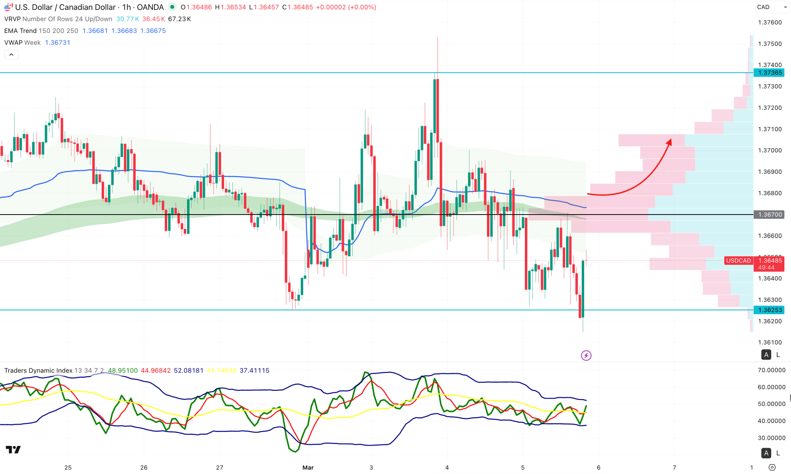Toggle auto-scale A on the main price axis
The height and width of the screenshot is (474, 791).
[765, 355]
